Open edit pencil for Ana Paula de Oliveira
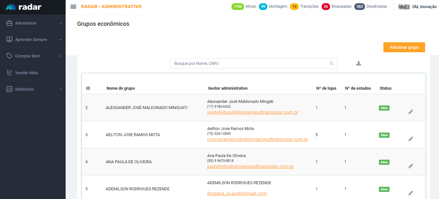Screen dimensions: 439x199 [x=411, y=166]
